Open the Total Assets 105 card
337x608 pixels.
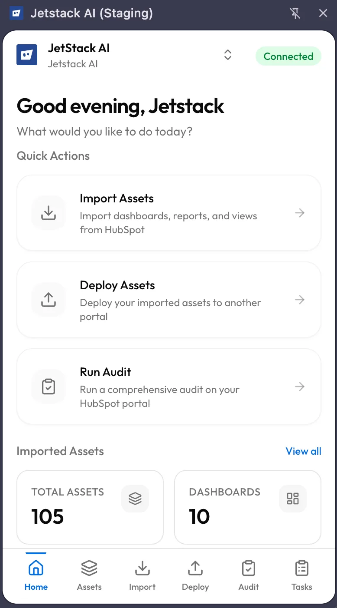point(90,507)
